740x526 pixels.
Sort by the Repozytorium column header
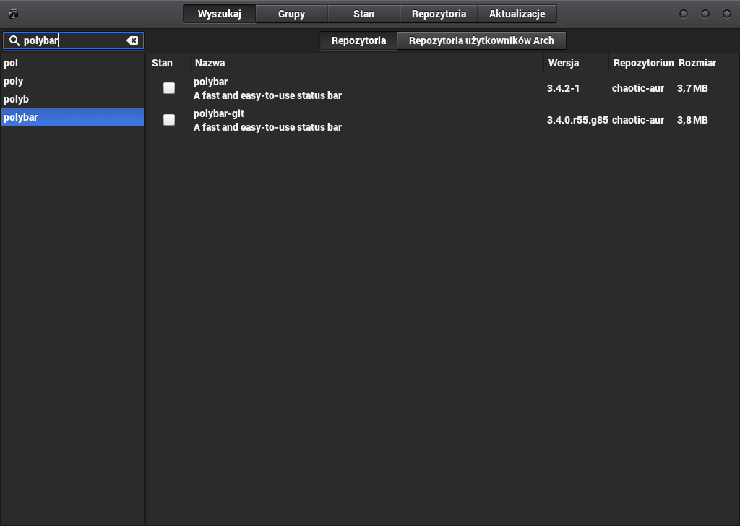click(642, 63)
